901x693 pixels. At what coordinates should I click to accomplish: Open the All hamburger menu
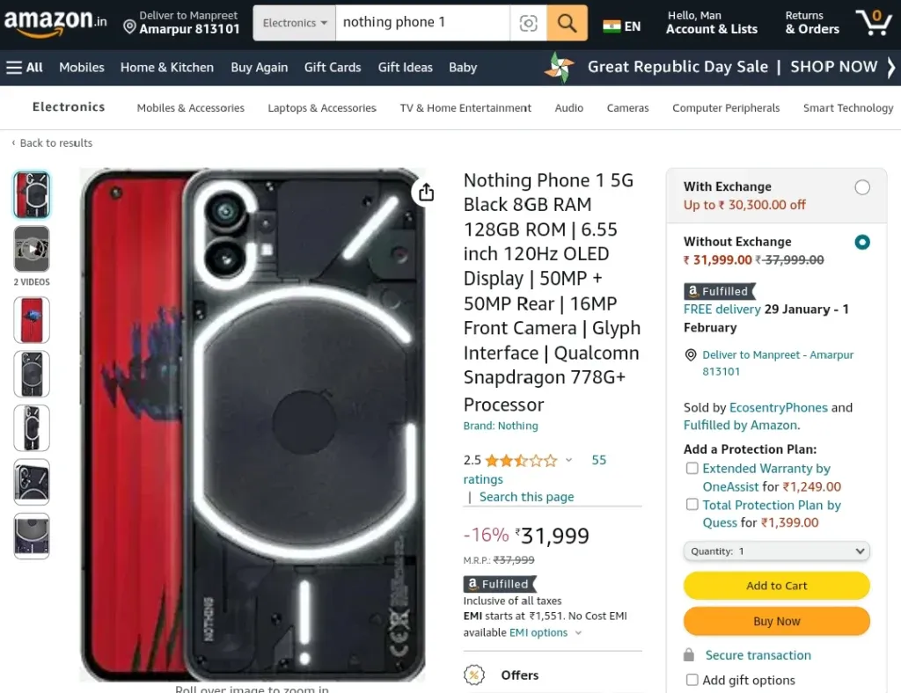(x=24, y=67)
